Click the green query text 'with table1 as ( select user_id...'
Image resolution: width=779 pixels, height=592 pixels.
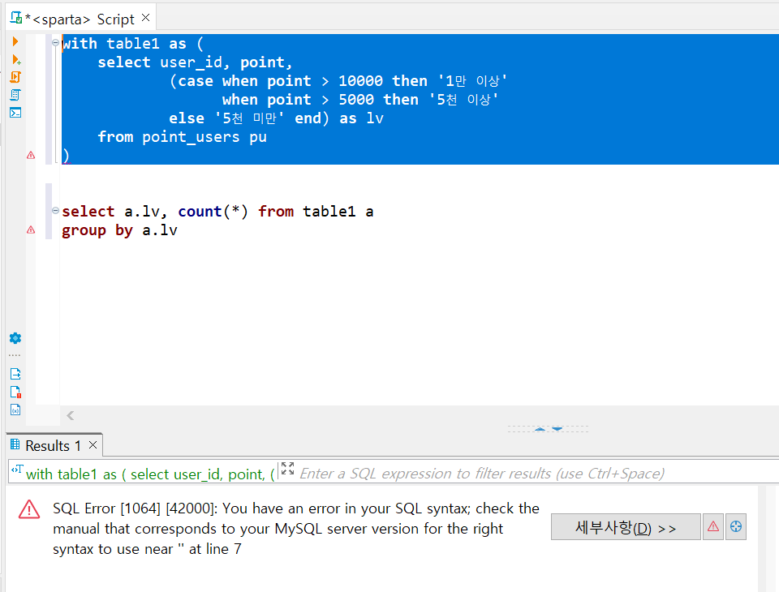click(150, 474)
